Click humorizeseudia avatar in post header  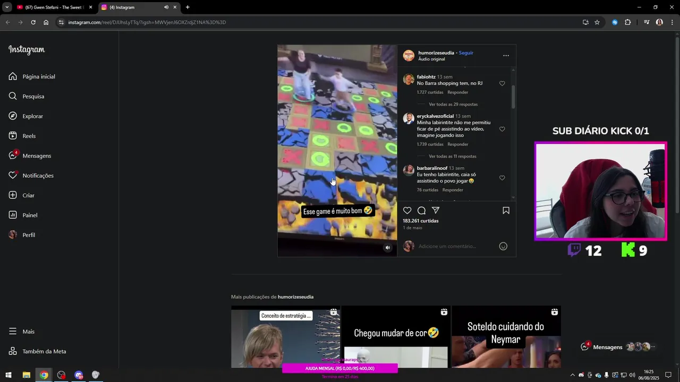(x=409, y=56)
